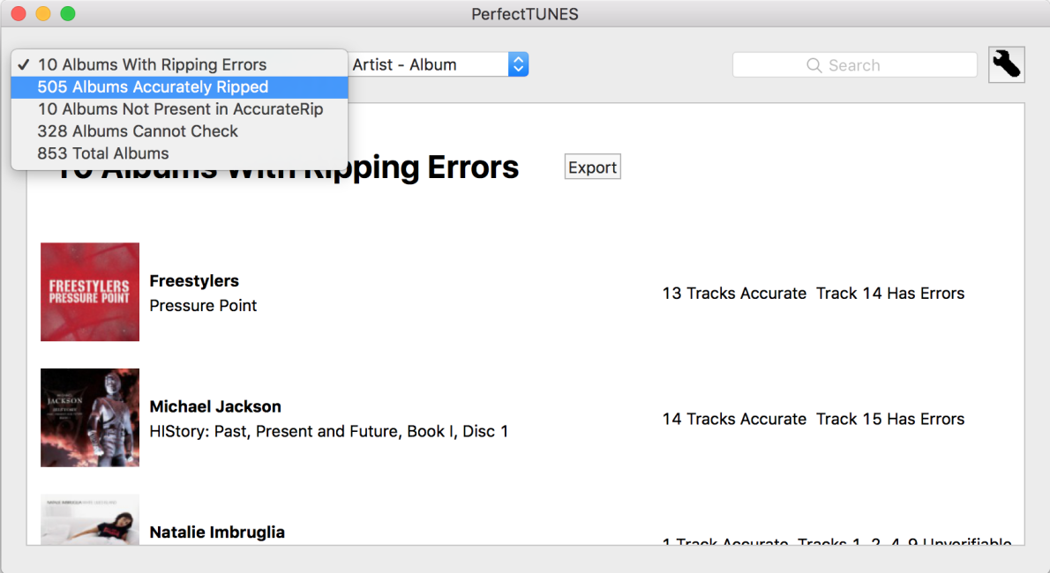Select 328 Albums Cannot Check option

point(138,131)
